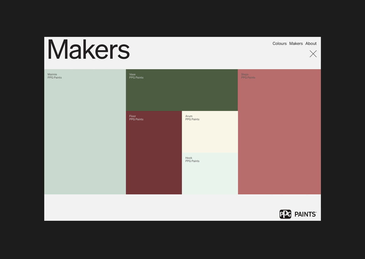Click the Maimie name label

[52, 75]
